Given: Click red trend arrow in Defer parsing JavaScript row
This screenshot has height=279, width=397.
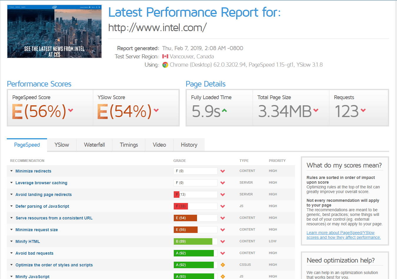Looking at the screenshot, I should pyautogui.click(x=223, y=206).
